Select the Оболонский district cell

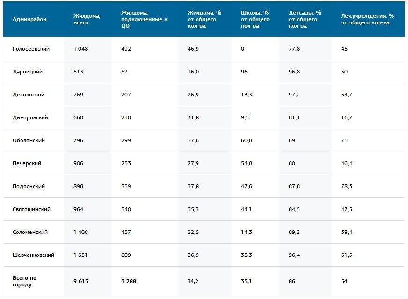tap(29, 140)
